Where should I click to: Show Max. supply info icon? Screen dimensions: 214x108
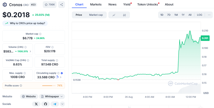25,73
